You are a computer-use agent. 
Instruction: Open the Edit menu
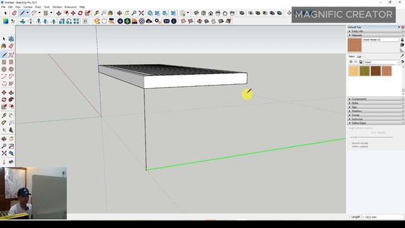[10, 7]
